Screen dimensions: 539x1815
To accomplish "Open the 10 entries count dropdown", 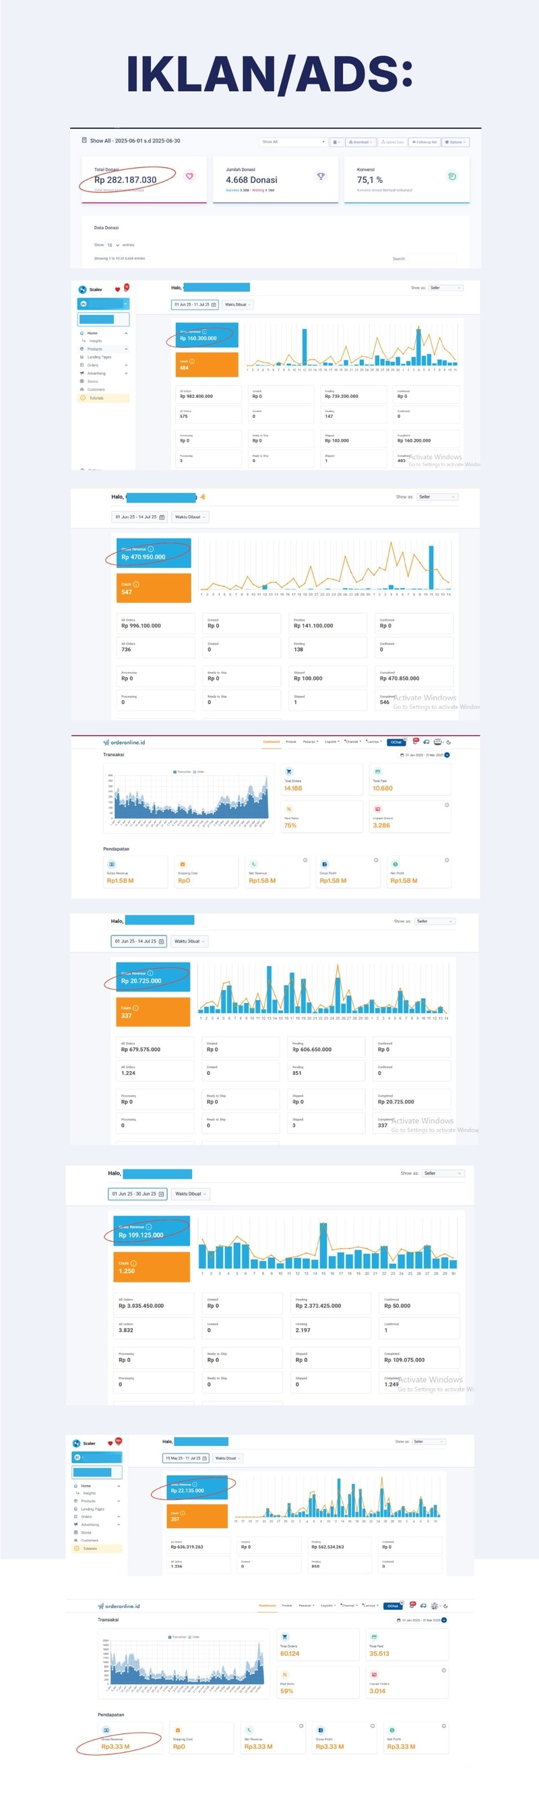I will (113, 244).
